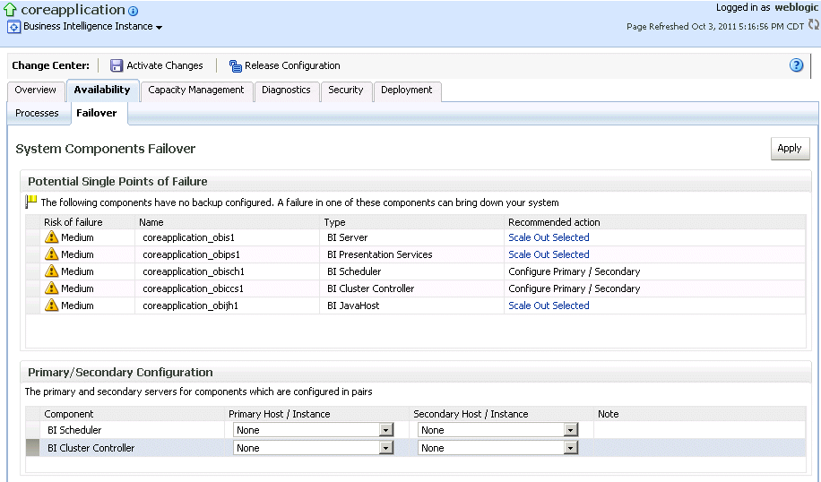Click warning icon for coreapplication_obijh1 row
This screenshot has width=821, height=482.
pos(51,306)
